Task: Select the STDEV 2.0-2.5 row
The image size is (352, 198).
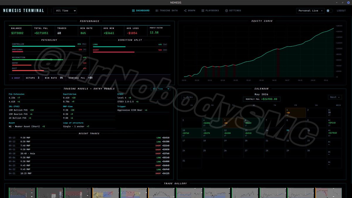Action: point(143,101)
